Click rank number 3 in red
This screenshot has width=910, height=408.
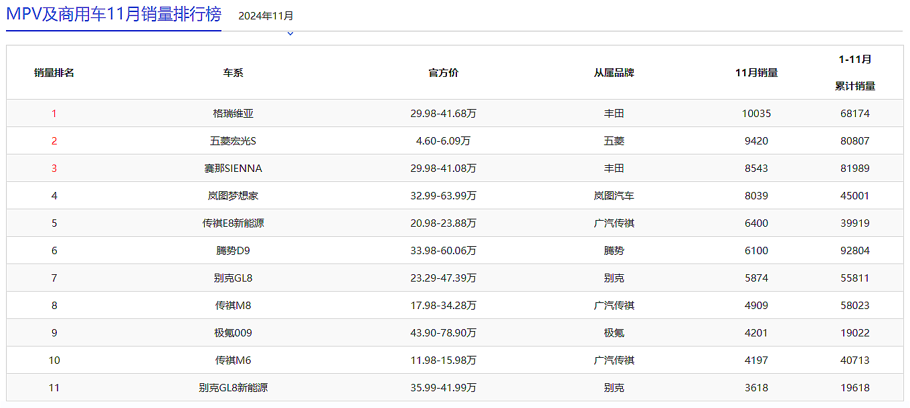[54, 169]
